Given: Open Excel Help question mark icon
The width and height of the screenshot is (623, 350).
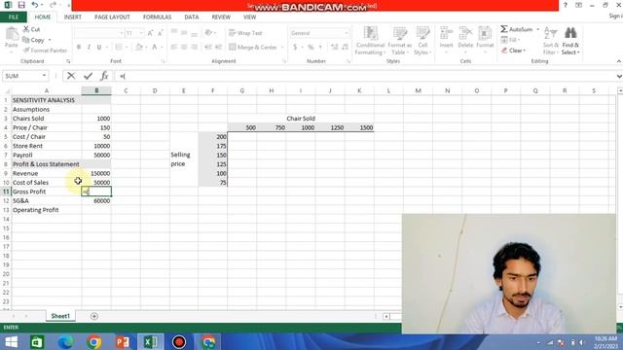Looking at the screenshot, I should click(x=565, y=5).
